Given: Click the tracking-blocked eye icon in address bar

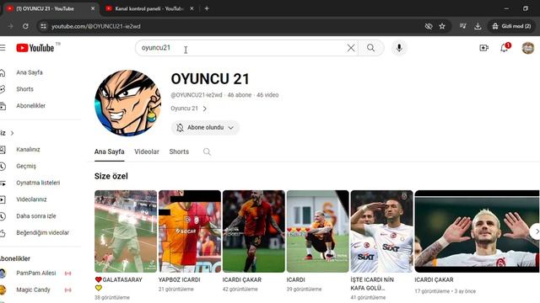Looking at the screenshot, I should (429, 26).
